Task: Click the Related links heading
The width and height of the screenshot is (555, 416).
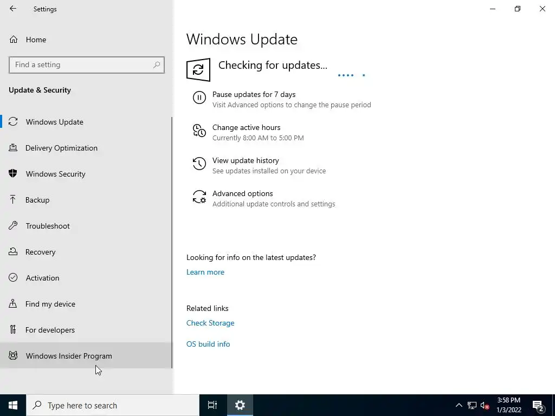Action: click(x=208, y=308)
